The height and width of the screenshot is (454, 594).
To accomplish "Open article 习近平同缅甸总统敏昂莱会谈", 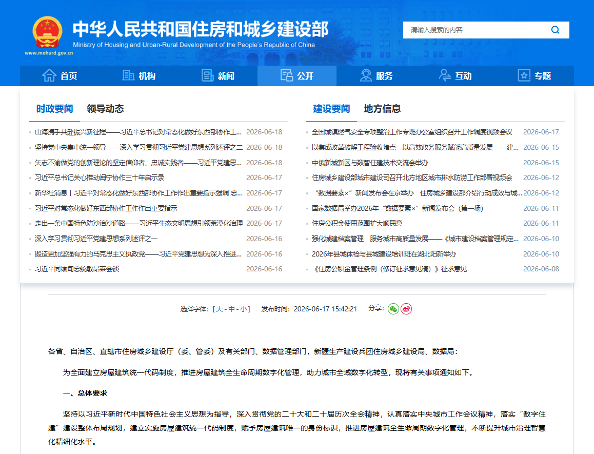I will coord(77,269).
